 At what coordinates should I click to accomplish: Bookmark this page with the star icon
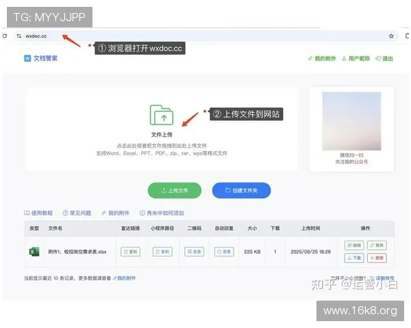pos(391,36)
